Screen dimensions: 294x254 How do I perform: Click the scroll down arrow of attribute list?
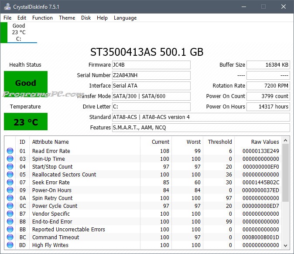(x=286, y=245)
